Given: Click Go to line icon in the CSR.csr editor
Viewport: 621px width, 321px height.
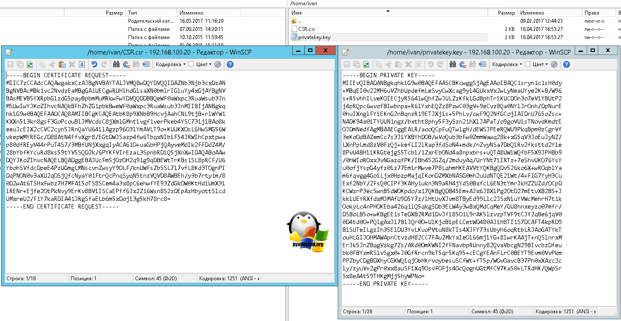Looking at the screenshot, I should point(146,64).
